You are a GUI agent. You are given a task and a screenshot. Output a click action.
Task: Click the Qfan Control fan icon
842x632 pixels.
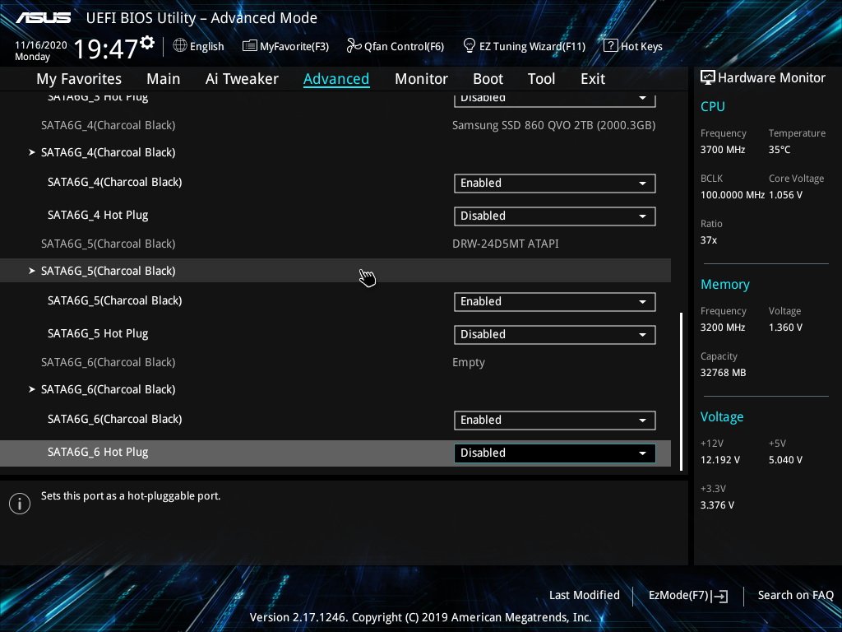tap(354, 46)
